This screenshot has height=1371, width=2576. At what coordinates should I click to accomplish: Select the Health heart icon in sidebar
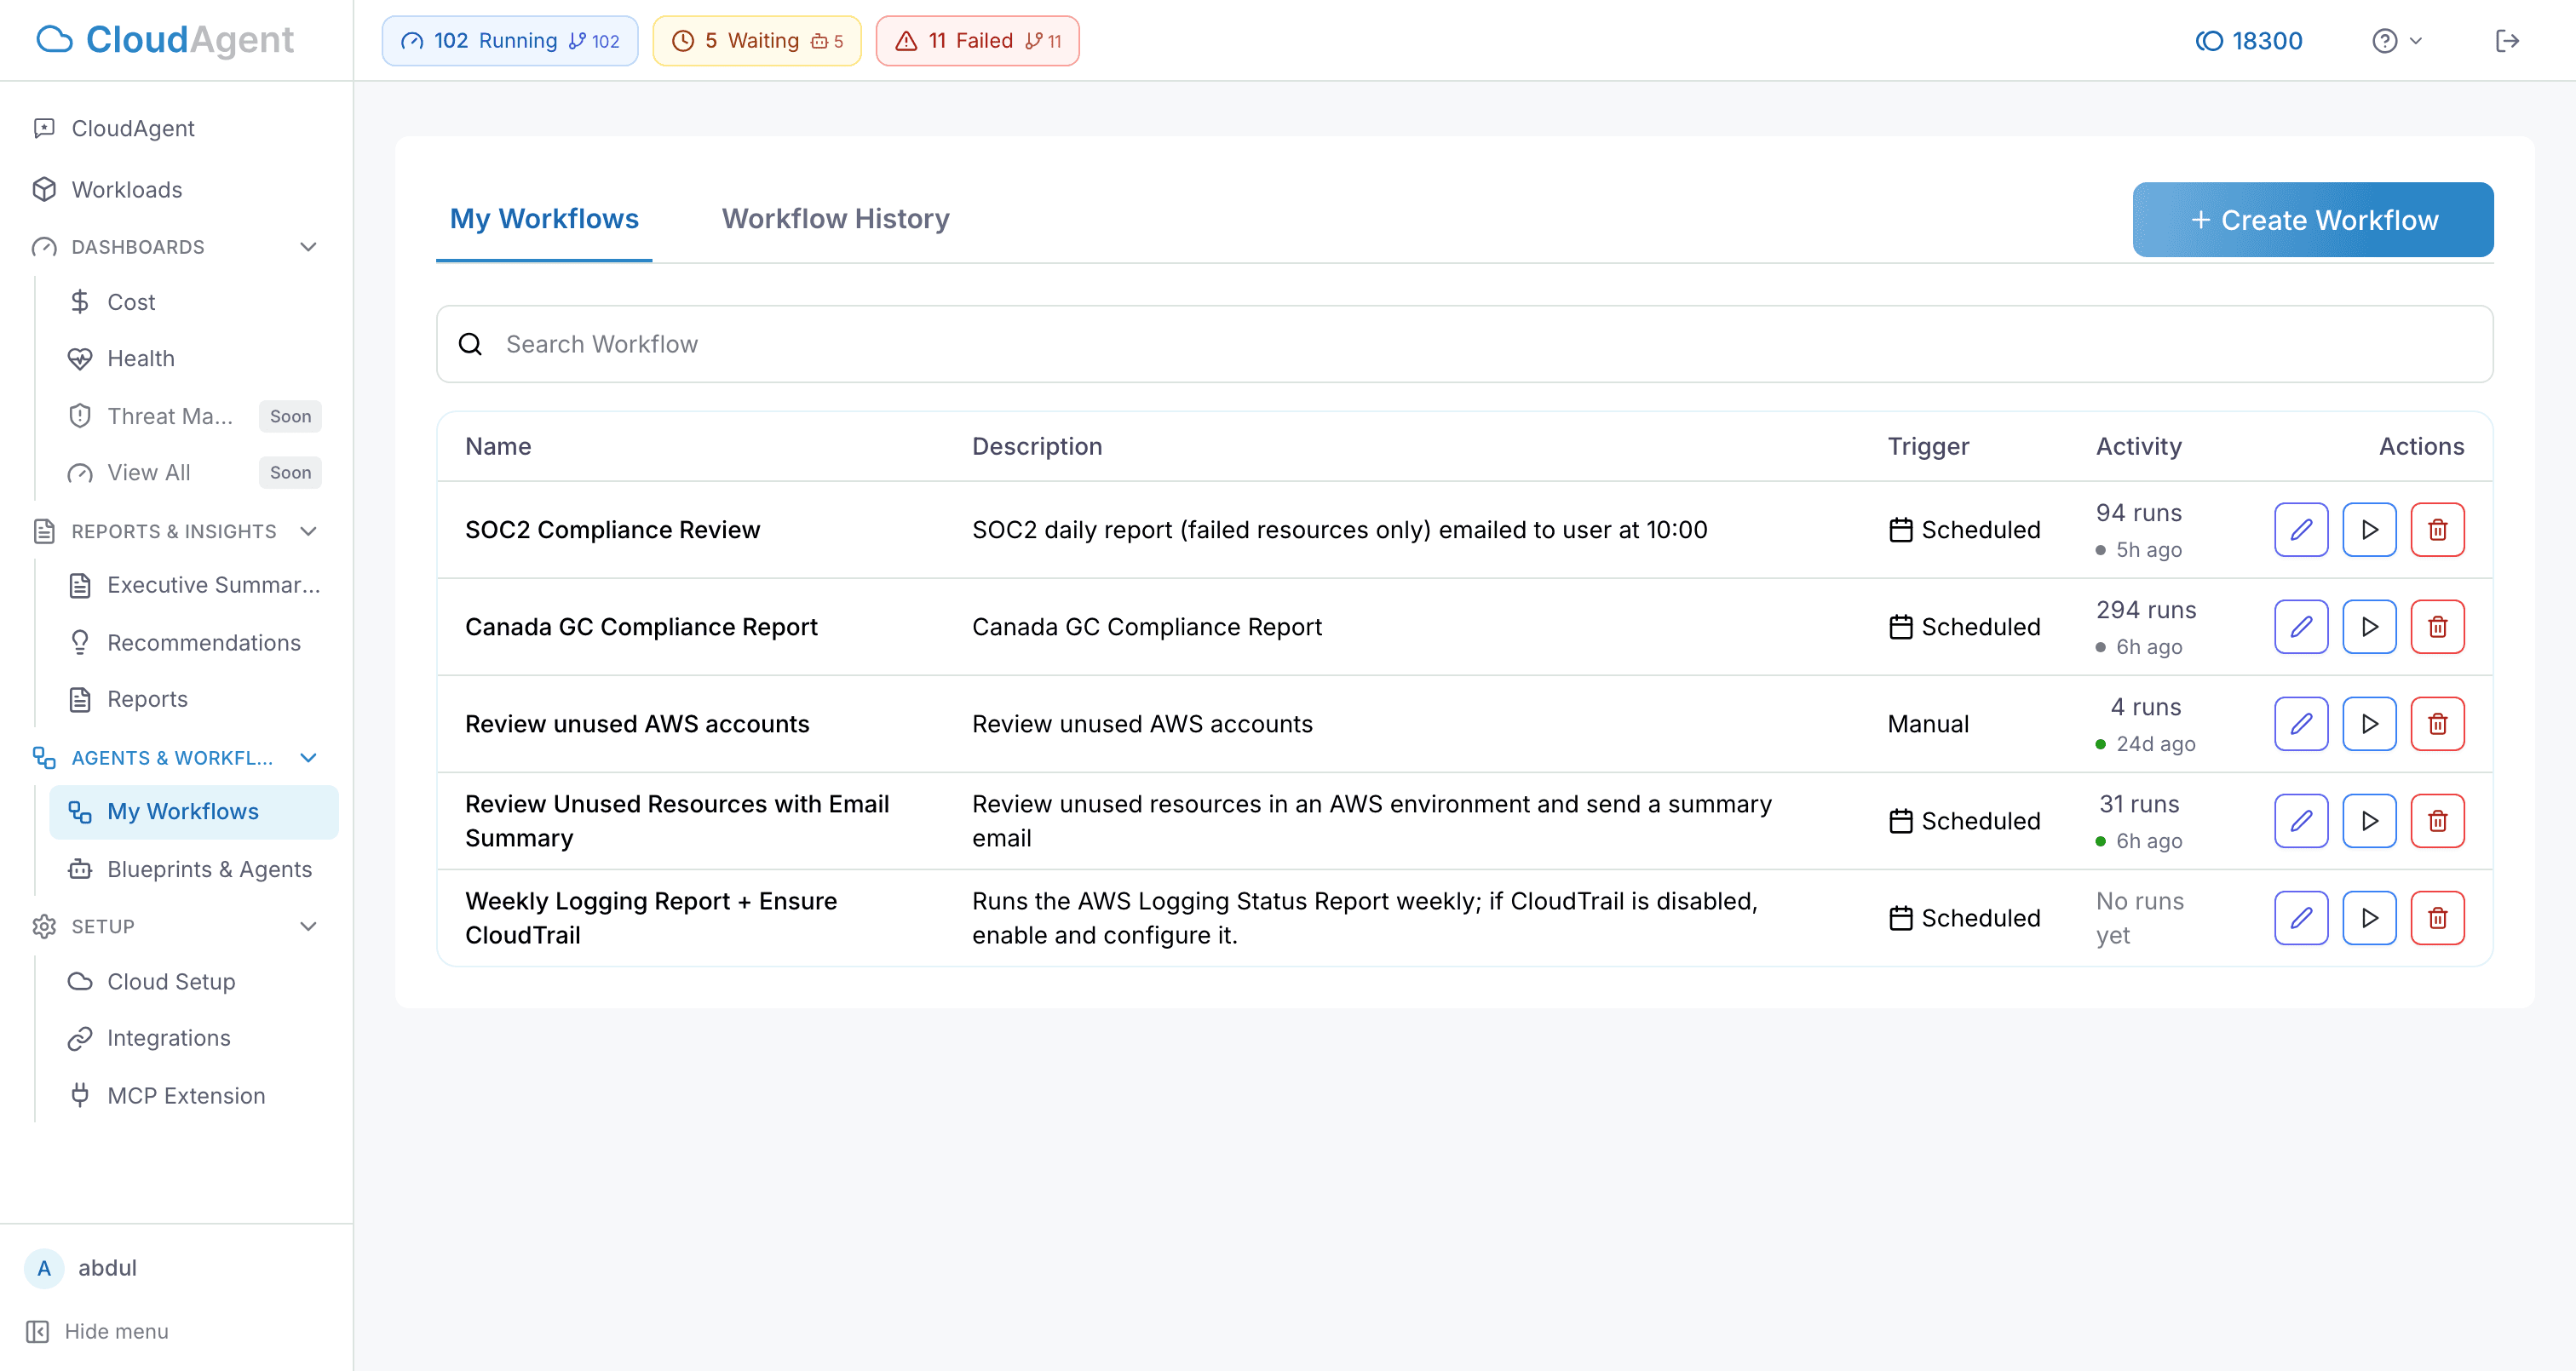(x=81, y=358)
